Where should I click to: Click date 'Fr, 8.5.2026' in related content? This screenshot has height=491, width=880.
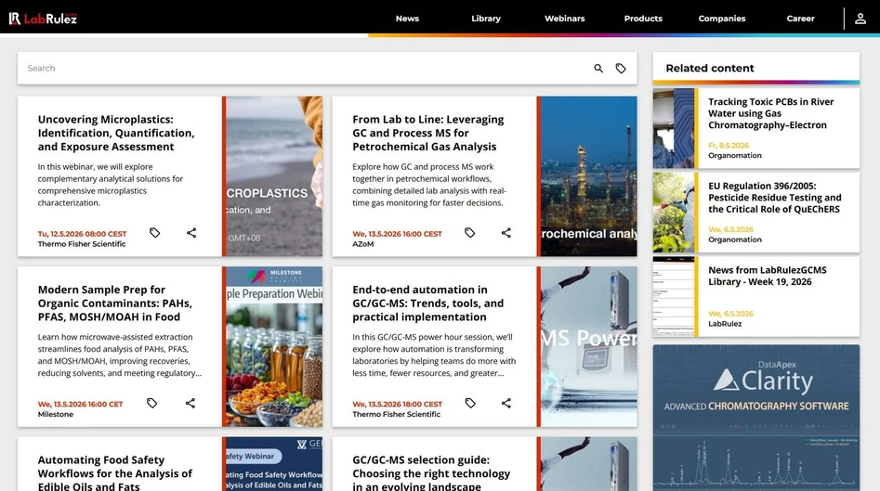[x=729, y=145]
